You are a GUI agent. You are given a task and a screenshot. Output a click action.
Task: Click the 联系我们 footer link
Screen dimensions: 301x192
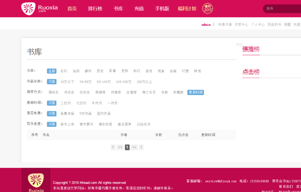[x=286, y=187]
